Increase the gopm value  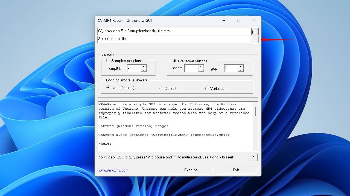click(x=201, y=67)
